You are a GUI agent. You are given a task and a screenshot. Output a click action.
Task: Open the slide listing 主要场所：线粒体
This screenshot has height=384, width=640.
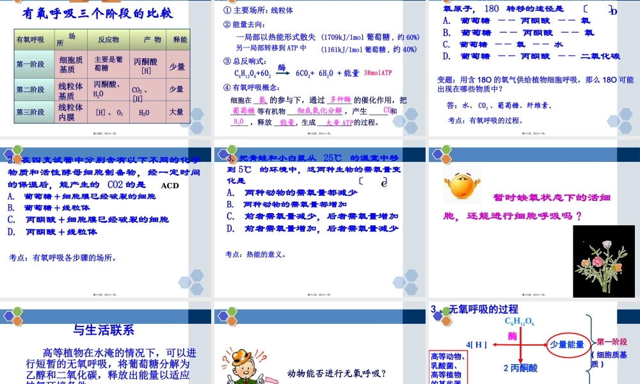[319, 68]
